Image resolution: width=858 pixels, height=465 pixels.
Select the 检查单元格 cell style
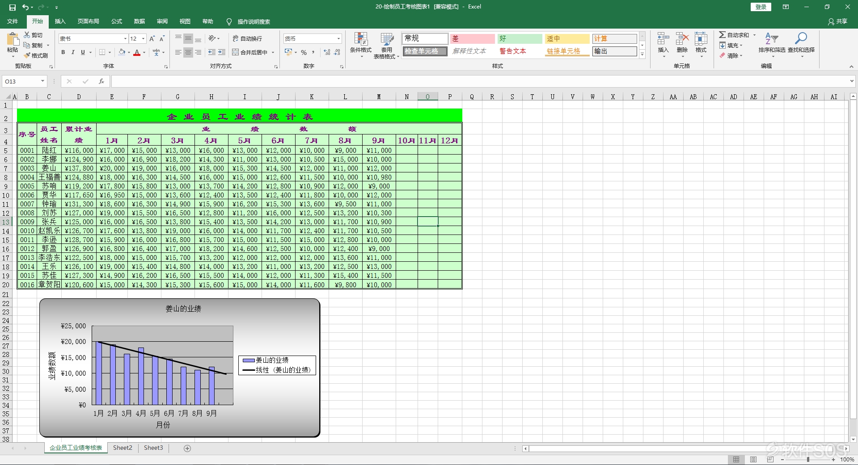pos(425,51)
